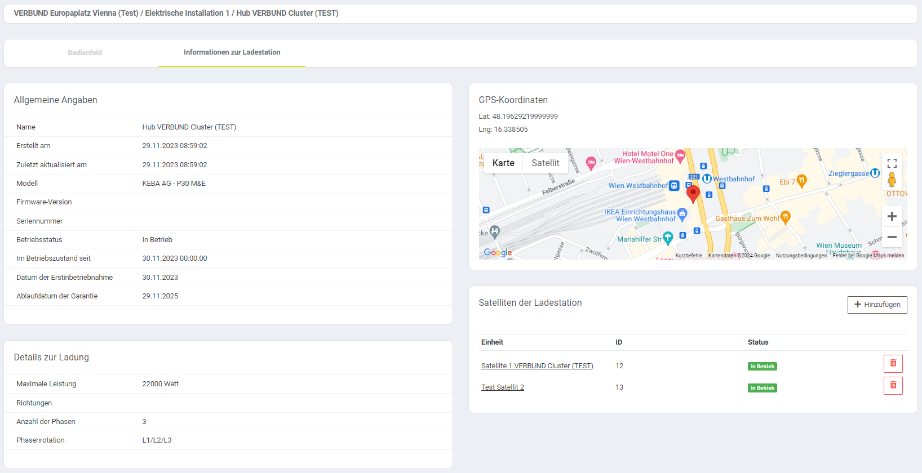Click the In Betrieb badge for ID 13

[x=763, y=388]
